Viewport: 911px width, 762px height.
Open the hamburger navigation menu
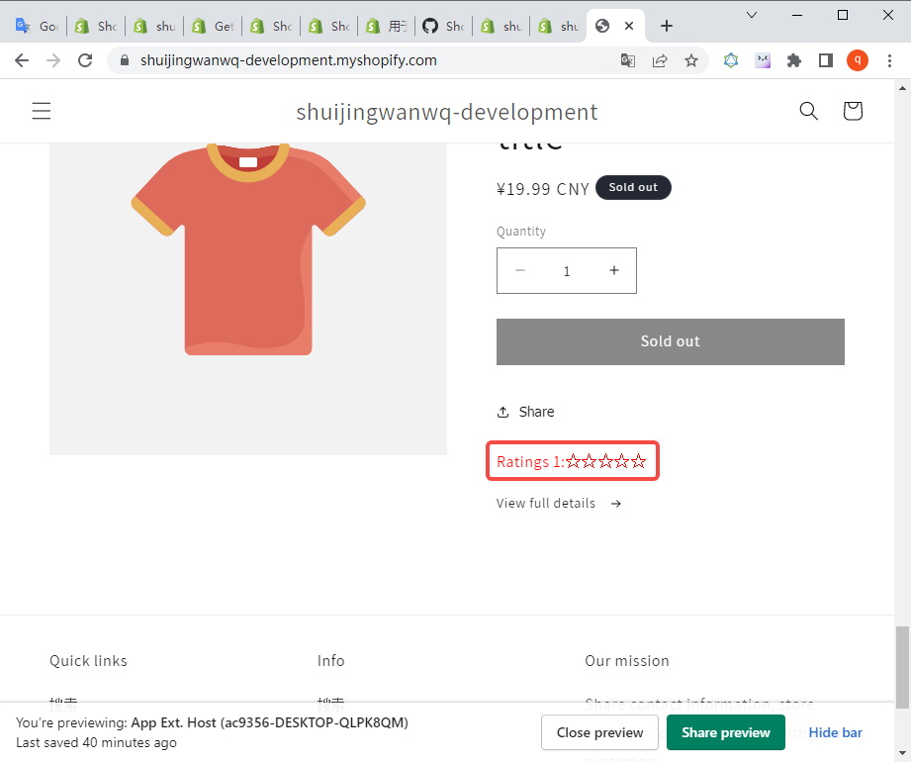point(41,111)
